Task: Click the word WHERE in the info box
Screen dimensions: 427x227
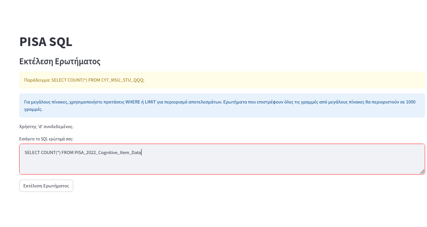Action: point(132,102)
